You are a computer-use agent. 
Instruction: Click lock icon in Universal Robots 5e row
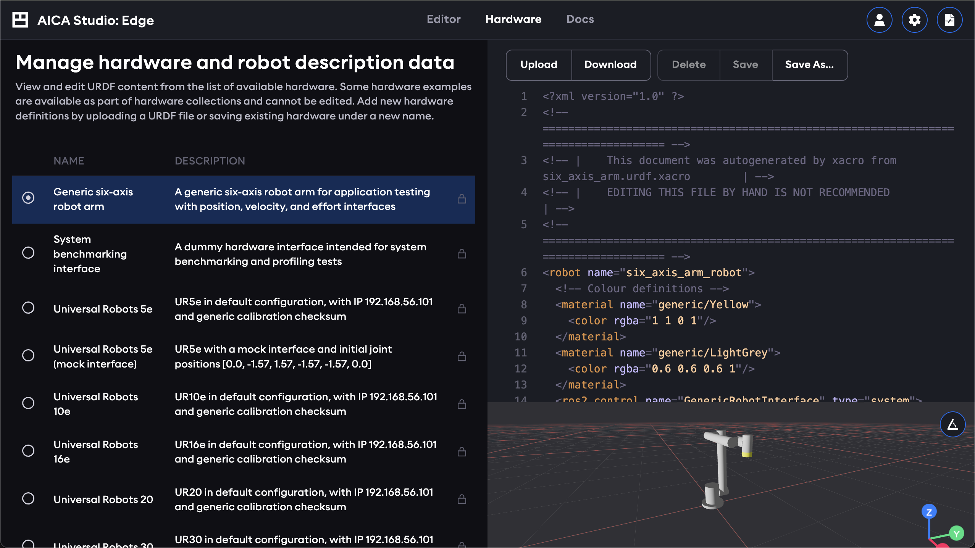point(462,309)
